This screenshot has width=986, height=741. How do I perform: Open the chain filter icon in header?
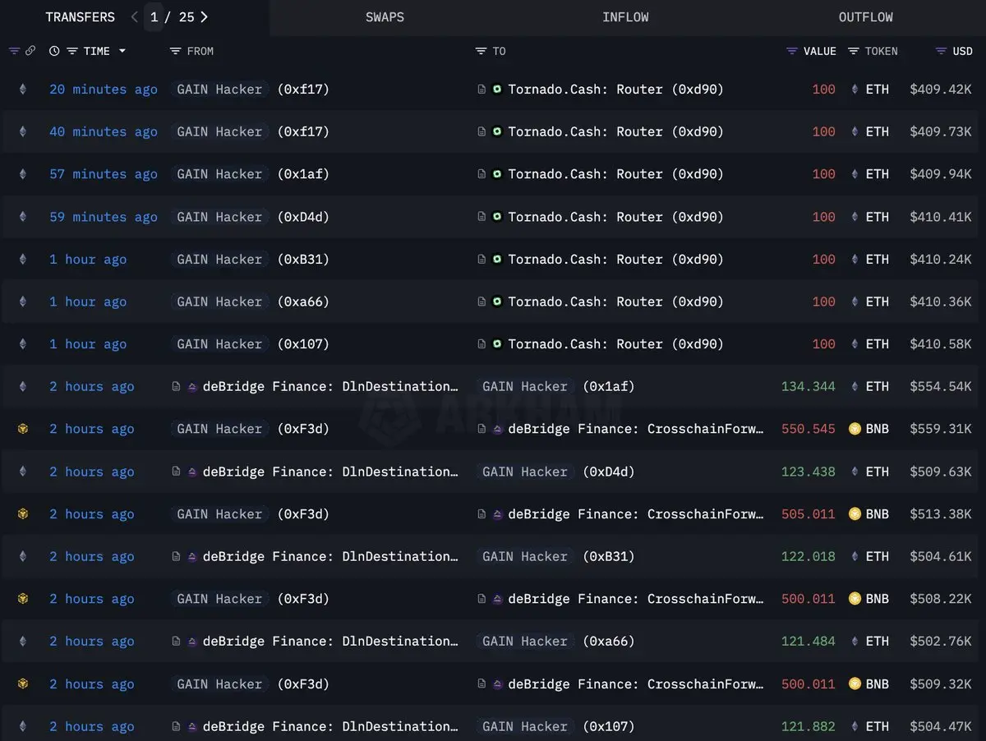pyautogui.click(x=14, y=51)
